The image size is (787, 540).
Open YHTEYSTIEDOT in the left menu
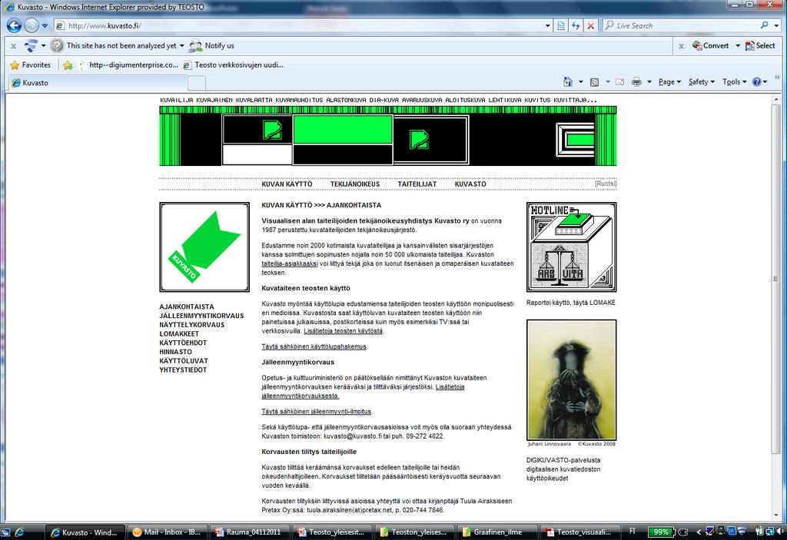(183, 370)
